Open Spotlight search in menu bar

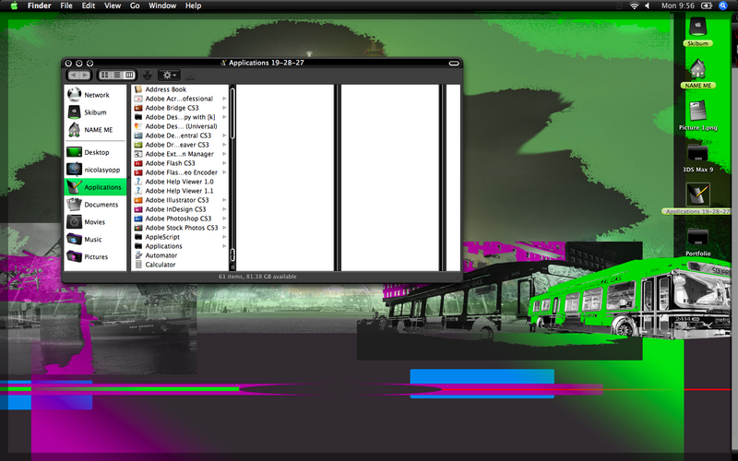coord(723,6)
